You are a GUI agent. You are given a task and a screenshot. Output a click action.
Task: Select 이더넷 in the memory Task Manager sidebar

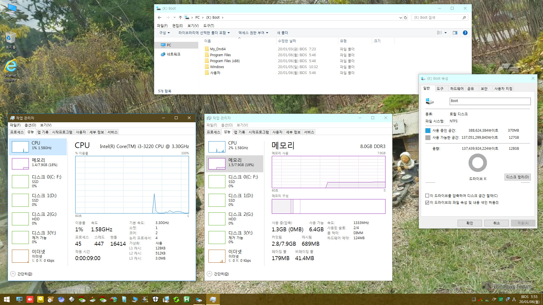[x=235, y=256]
